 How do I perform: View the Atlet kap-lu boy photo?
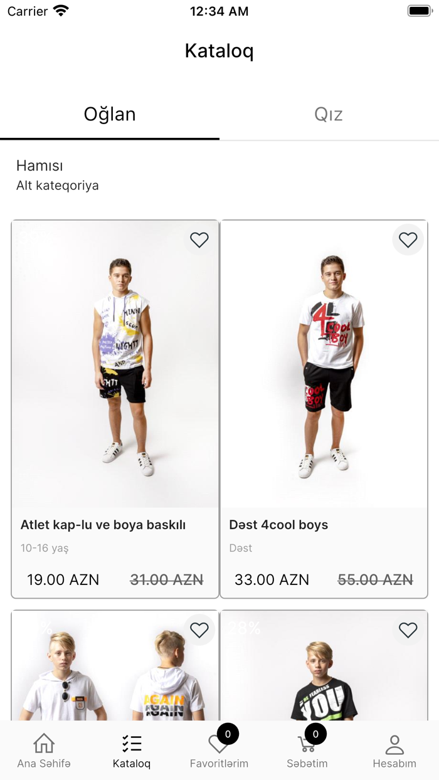pyautogui.click(x=115, y=364)
